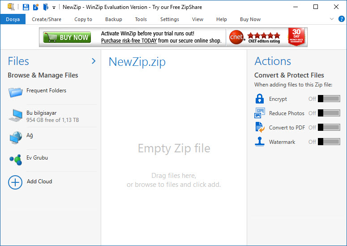Click the WinZip app icon in title bar

11,7
